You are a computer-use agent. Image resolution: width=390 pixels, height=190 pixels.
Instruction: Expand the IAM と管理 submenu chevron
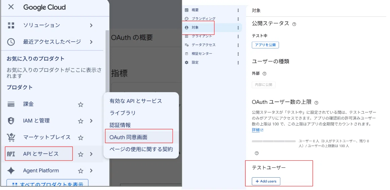[91, 121]
